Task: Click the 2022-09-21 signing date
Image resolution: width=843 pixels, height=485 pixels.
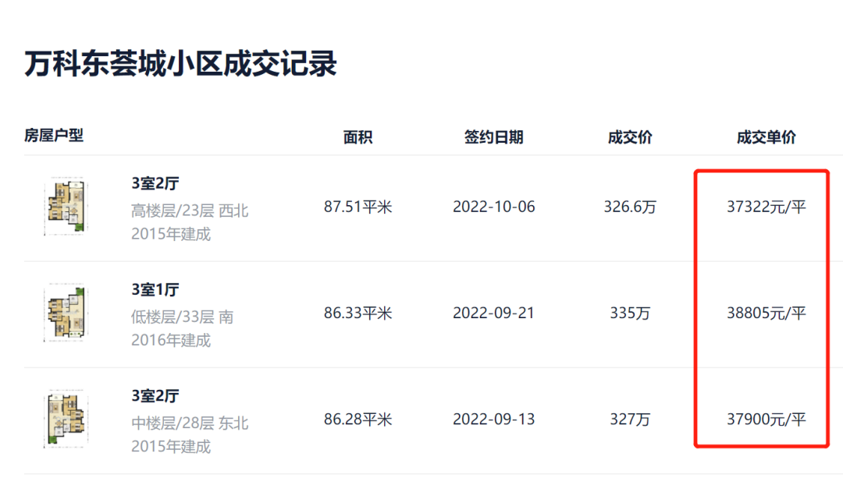Action: tap(493, 313)
